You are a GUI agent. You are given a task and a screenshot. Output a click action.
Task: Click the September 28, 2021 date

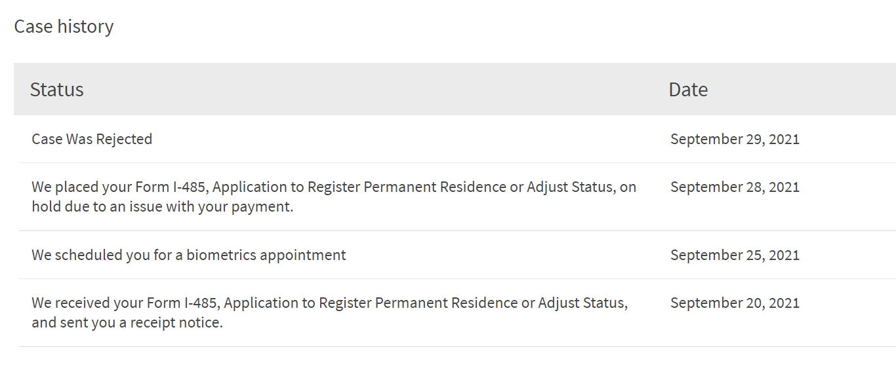pos(735,187)
